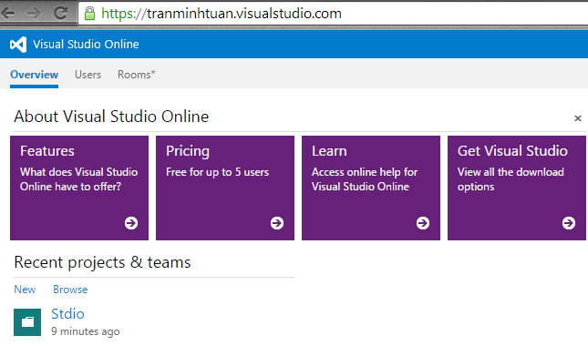Image resolution: width=588 pixels, height=346 pixels.
Task: Open the Users tab
Action: (88, 75)
